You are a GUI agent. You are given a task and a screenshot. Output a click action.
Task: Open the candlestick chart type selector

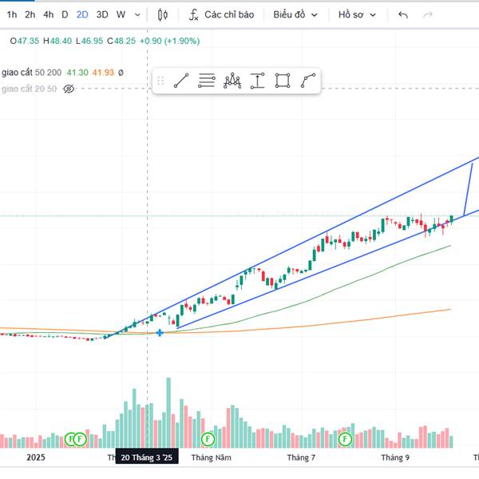[163, 14]
